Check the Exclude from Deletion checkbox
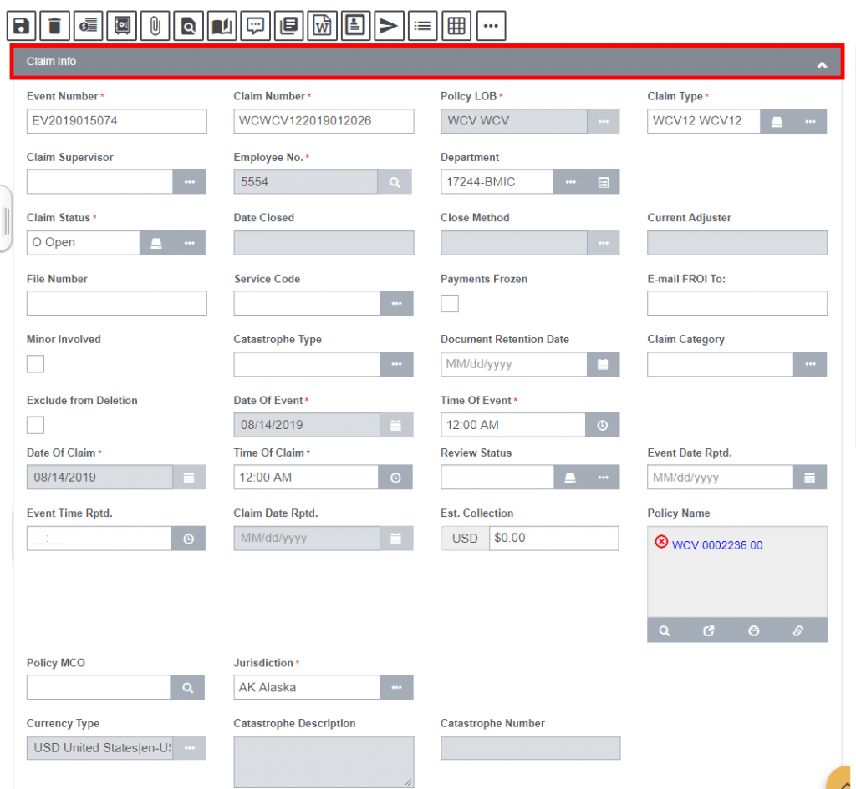 (36, 425)
